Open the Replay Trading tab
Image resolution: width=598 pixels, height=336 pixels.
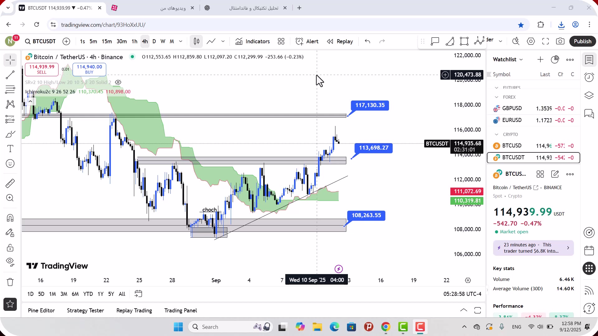pos(134,310)
